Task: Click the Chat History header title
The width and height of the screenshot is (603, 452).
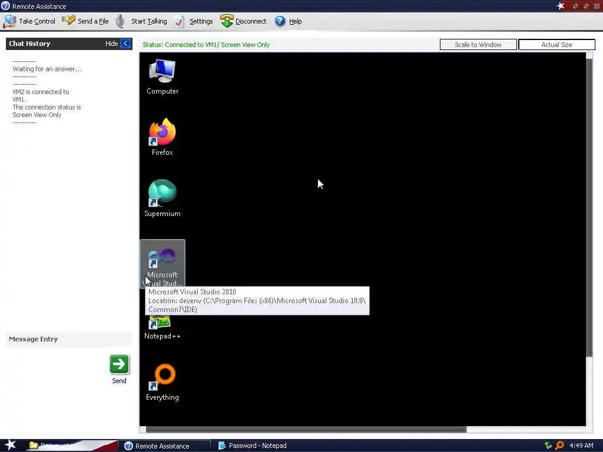Action: pyautogui.click(x=29, y=44)
